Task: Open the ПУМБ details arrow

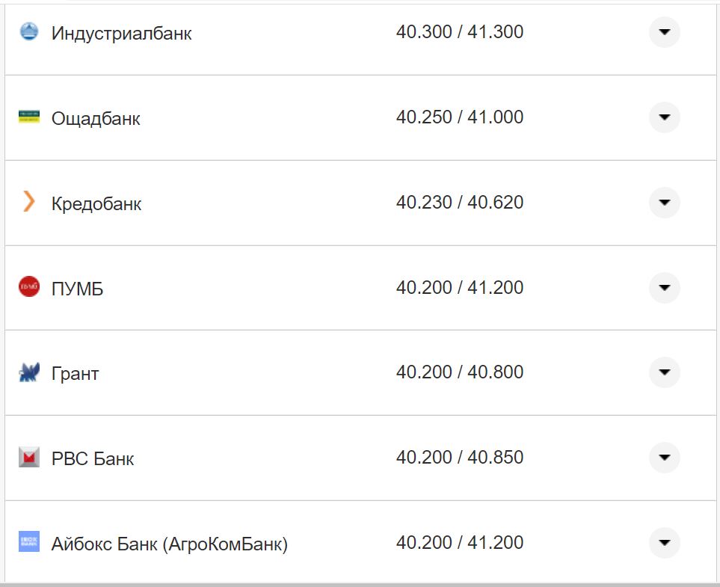Action: pyautogui.click(x=664, y=288)
